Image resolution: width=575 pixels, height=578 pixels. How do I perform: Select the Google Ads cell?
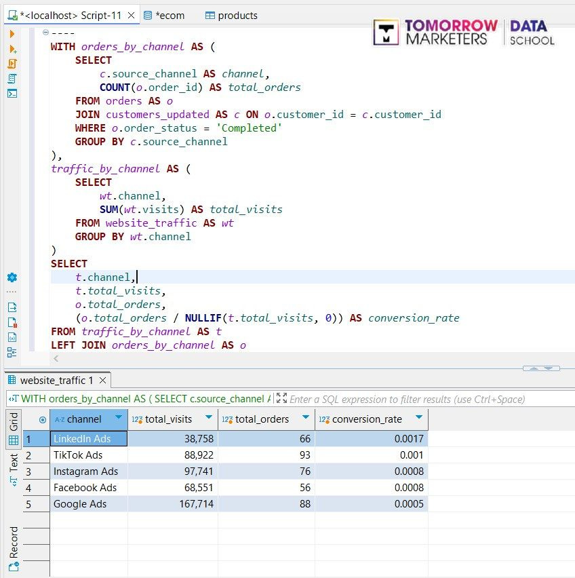coord(89,504)
